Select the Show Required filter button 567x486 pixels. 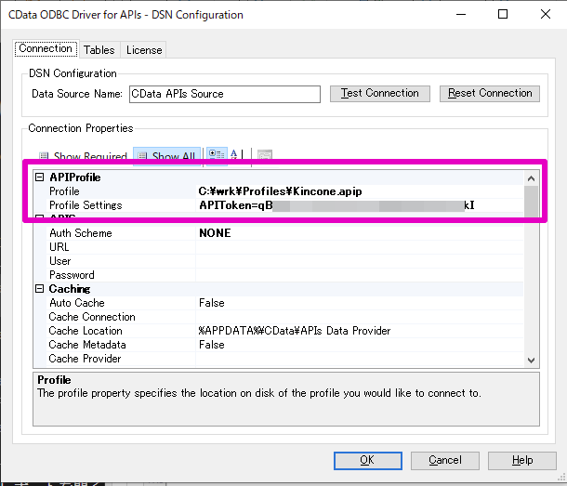(x=84, y=156)
